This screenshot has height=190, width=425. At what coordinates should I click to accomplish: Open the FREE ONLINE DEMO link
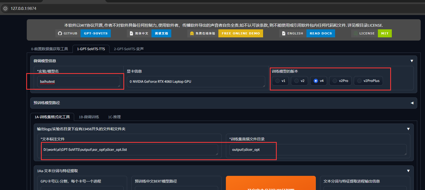(241, 33)
